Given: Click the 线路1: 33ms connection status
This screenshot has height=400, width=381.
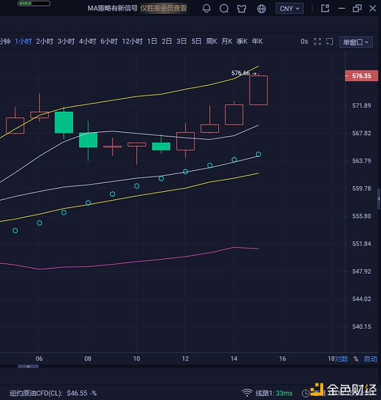Looking at the screenshot, I should pyautogui.click(x=274, y=393).
